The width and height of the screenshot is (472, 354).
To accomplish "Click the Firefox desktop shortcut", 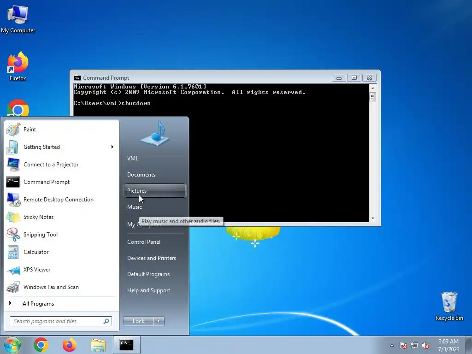I will pos(18,66).
